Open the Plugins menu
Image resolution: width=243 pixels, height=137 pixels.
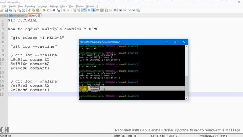[x=80, y=6]
